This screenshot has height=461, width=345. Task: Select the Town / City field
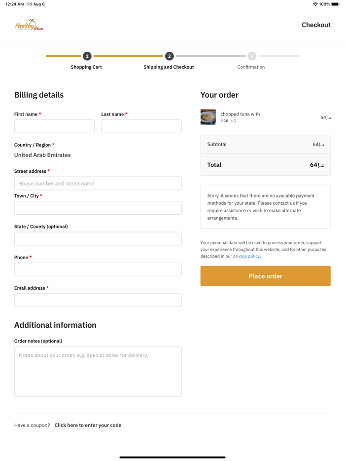point(98,208)
